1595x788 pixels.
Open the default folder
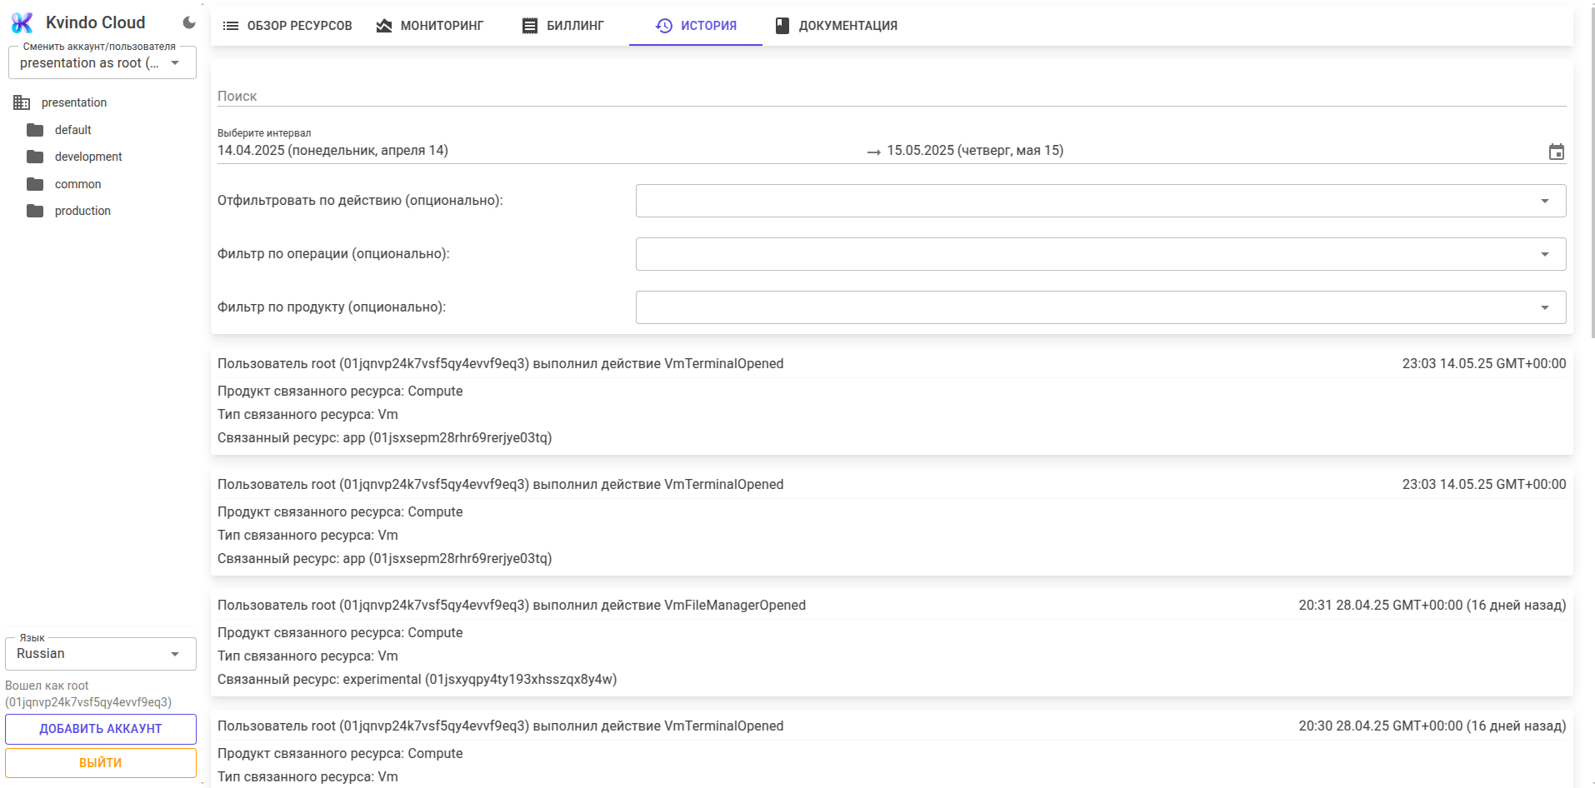pos(73,130)
